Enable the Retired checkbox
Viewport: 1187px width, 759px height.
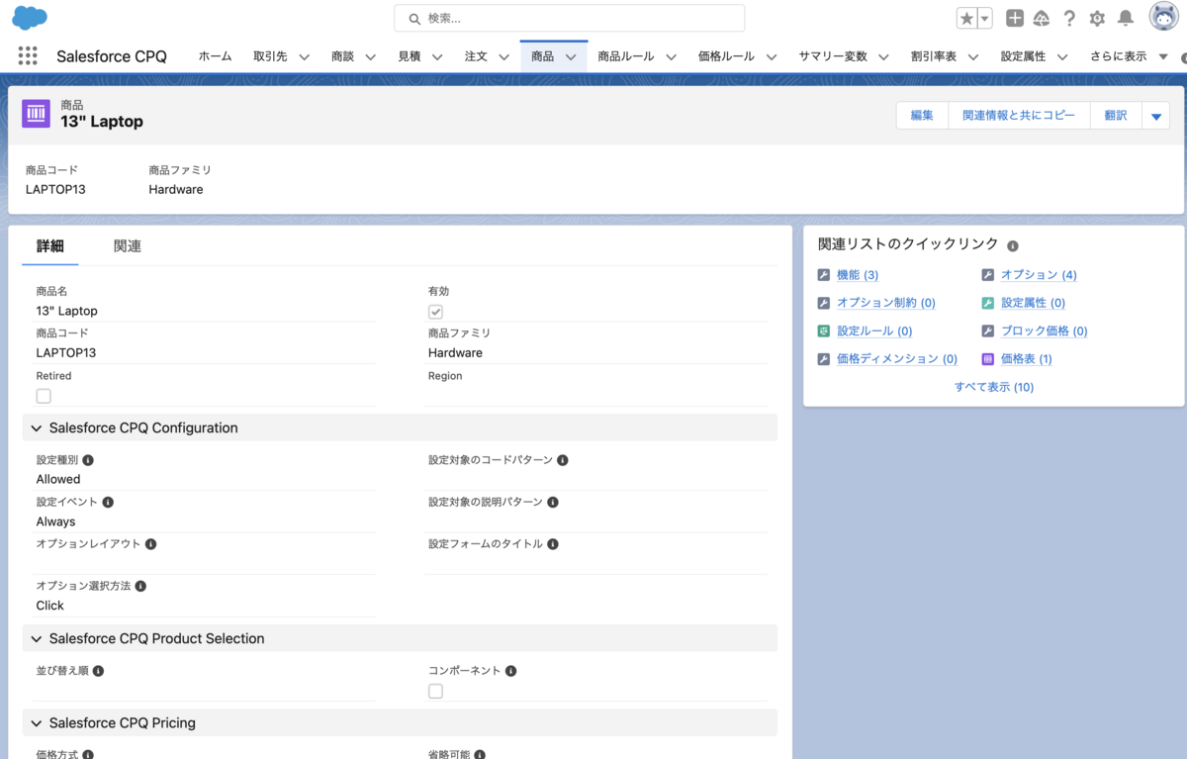(44, 395)
